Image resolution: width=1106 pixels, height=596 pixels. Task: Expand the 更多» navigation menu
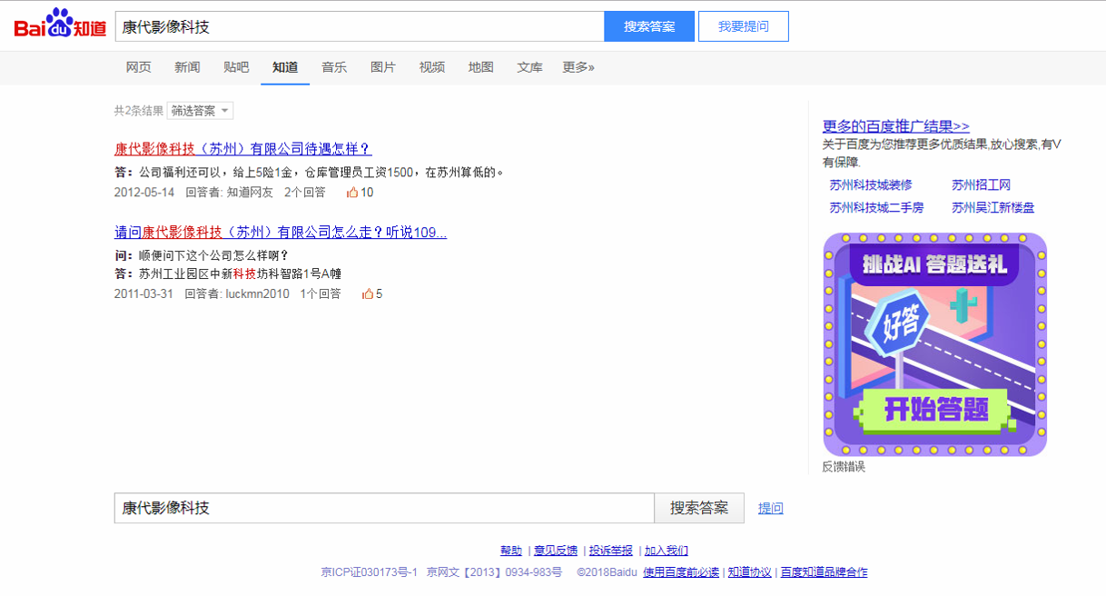pos(578,67)
